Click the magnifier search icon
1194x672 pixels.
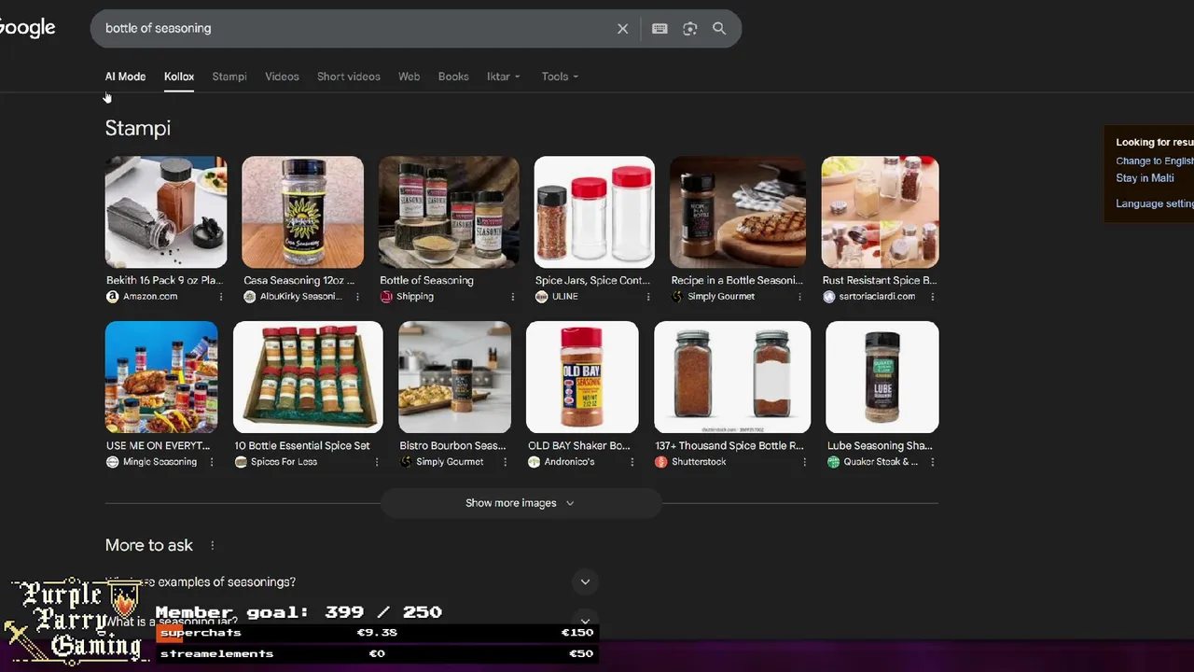[719, 29]
